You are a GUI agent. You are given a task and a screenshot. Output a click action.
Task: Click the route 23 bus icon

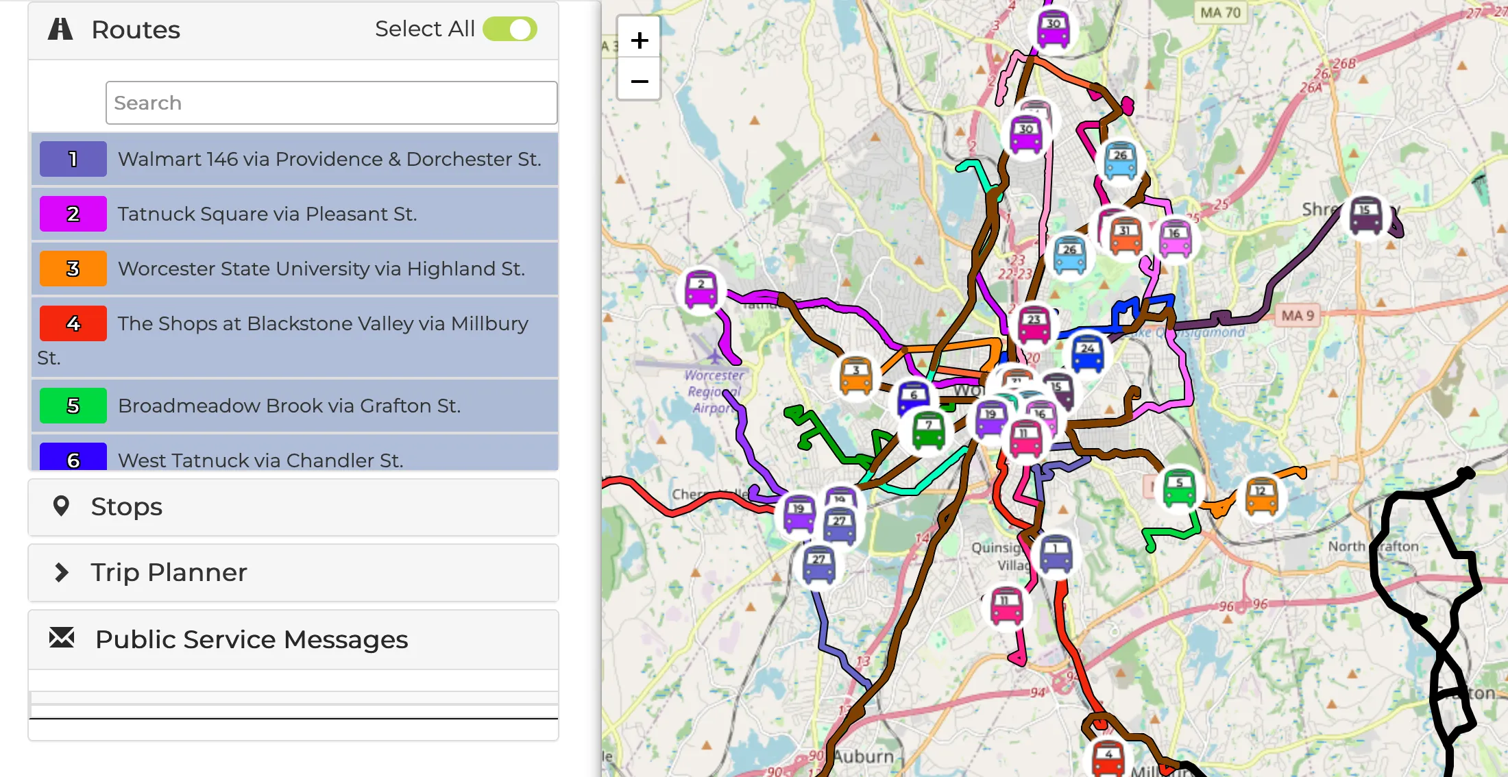point(1034,324)
